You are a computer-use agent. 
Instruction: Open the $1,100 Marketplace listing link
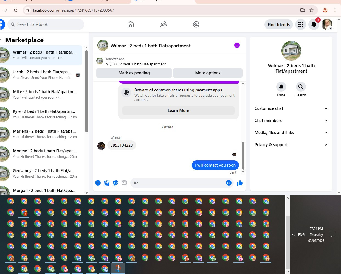pyautogui.click(x=136, y=64)
